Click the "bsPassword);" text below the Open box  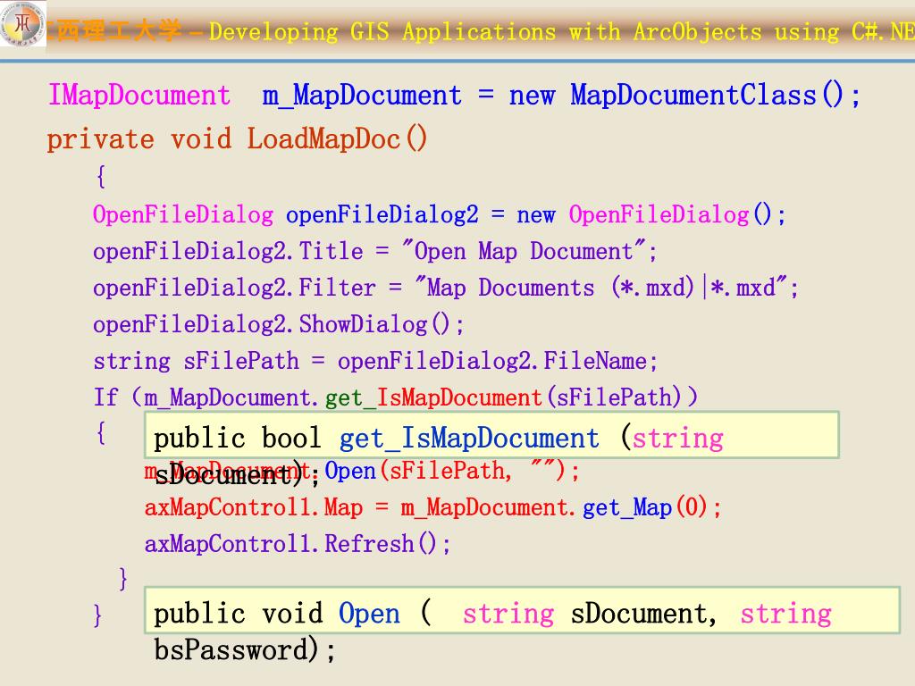point(245,650)
